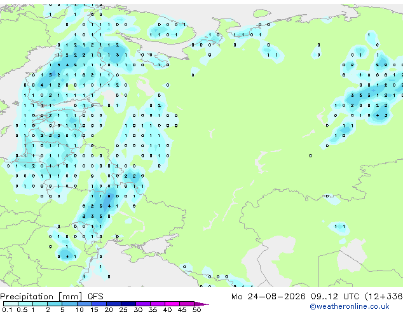Click the "Precipitation [mm] GFS" map title

(x=51, y=297)
